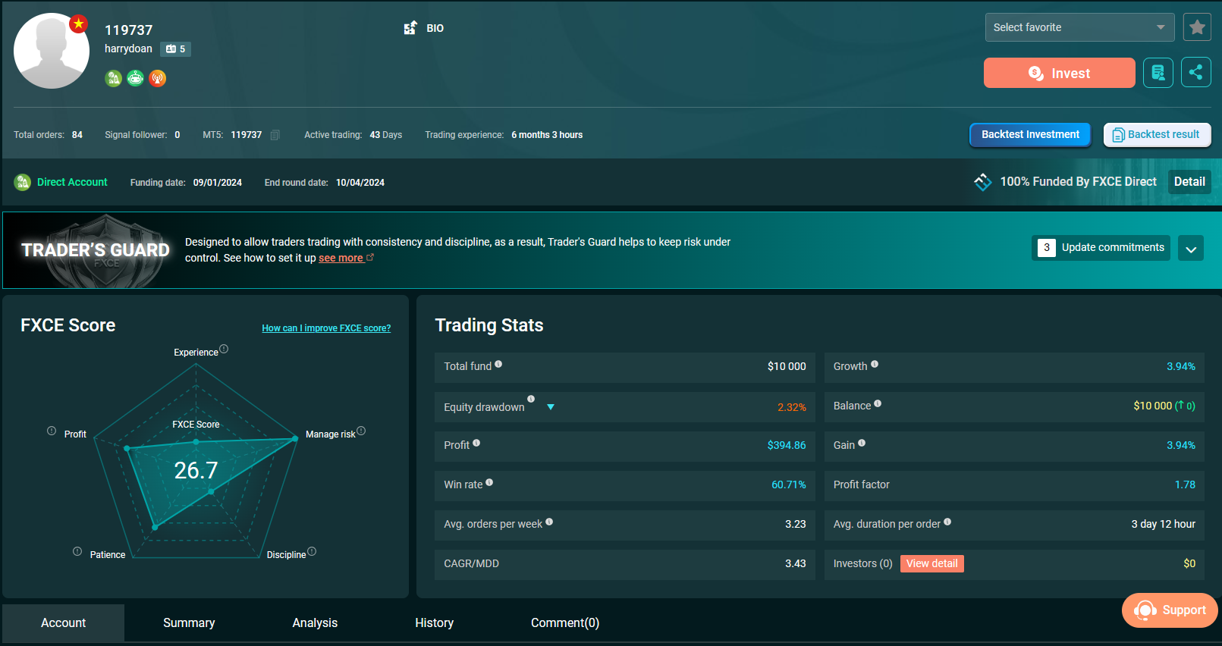Click the document report icon beside Invest
This screenshot has height=646, width=1222.
(1158, 73)
